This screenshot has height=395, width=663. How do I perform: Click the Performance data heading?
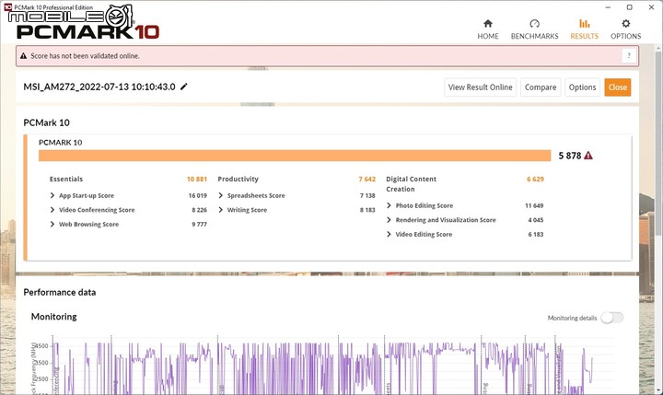[60, 292]
